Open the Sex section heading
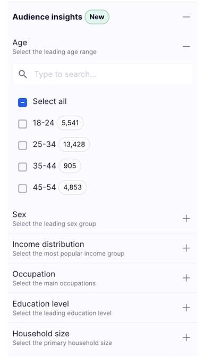The height and width of the screenshot is (357, 204). (x=19, y=214)
